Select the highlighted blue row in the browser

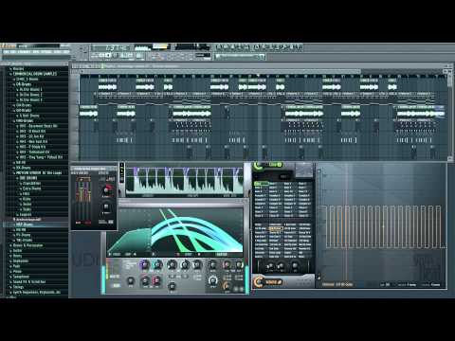[35, 224]
